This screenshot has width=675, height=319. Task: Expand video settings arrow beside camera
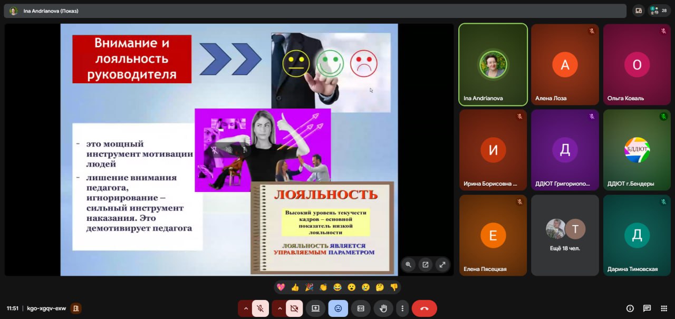[x=279, y=308]
